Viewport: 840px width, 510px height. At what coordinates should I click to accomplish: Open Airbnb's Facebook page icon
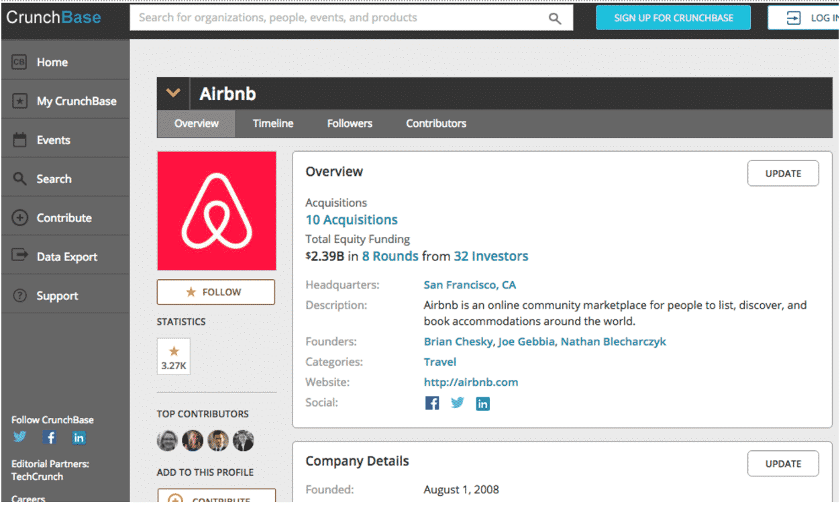coord(432,403)
